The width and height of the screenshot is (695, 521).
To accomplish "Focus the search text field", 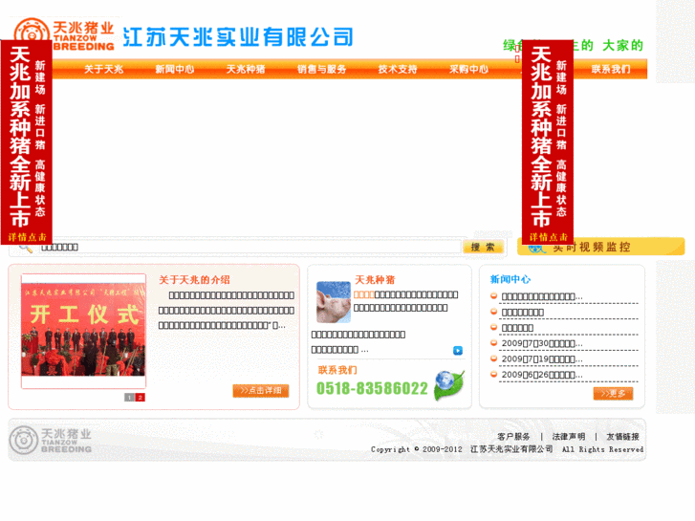I will pos(250,247).
